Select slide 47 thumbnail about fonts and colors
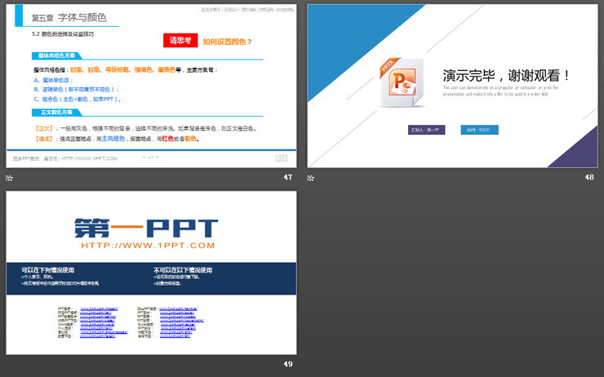This screenshot has width=604, height=377. pyautogui.click(x=151, y=86)
